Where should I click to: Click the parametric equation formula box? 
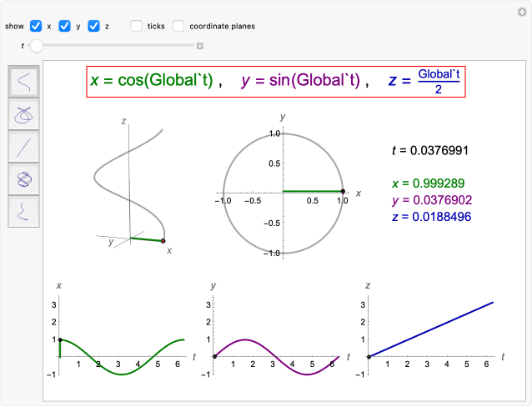[275, 81]
